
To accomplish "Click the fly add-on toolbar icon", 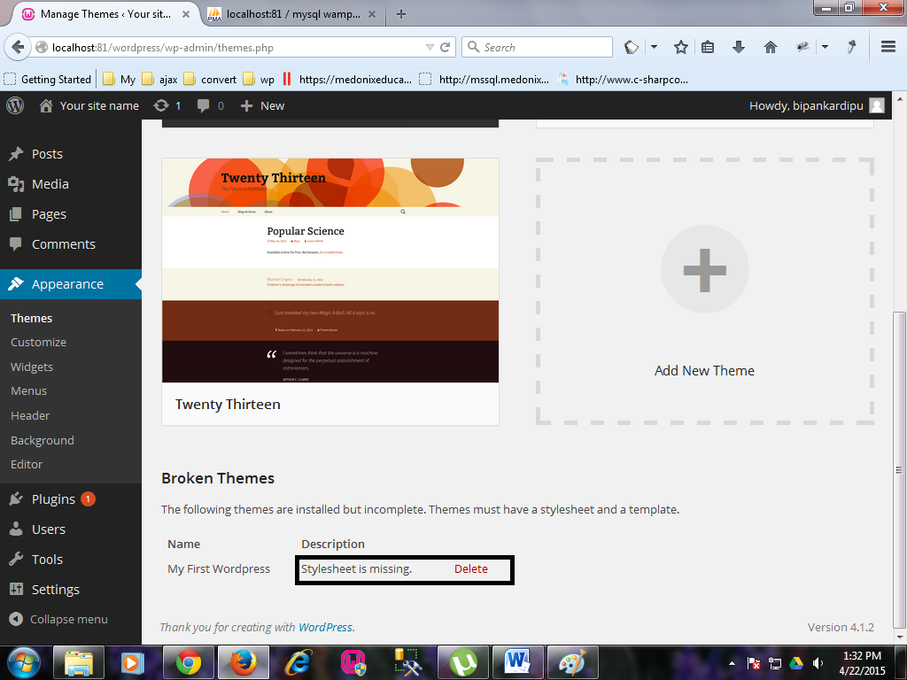I will coord(802,48).
